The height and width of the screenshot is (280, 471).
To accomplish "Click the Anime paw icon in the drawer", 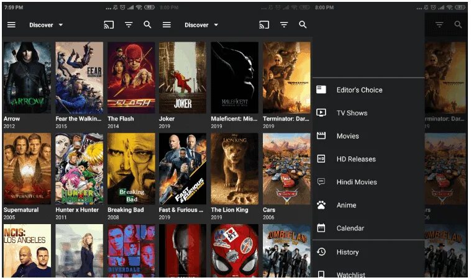I will pyautogui.click(x=321, y=205).
